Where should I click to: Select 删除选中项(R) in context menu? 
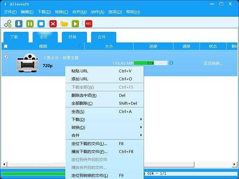(104, 95)
